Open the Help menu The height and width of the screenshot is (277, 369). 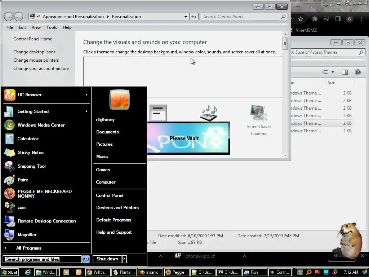point(67,27)
